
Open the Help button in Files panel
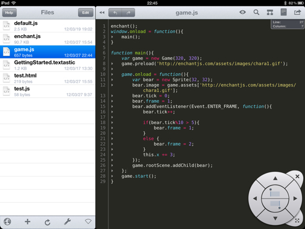[10, 13]
